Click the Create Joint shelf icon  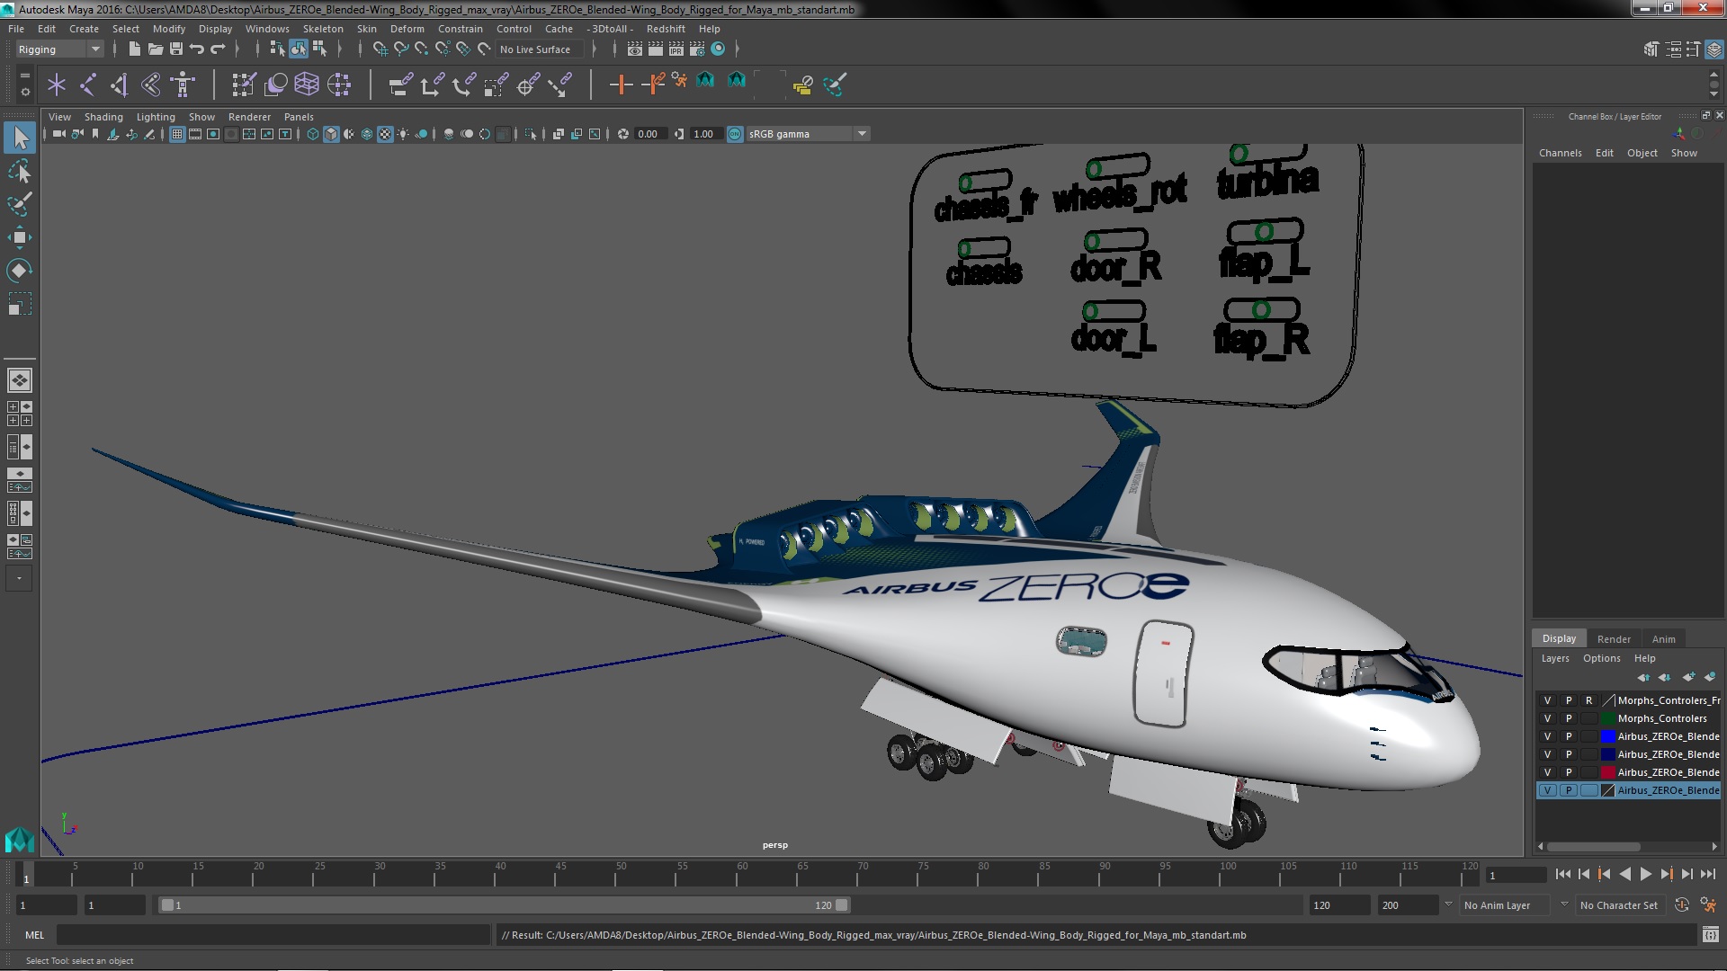88,85
